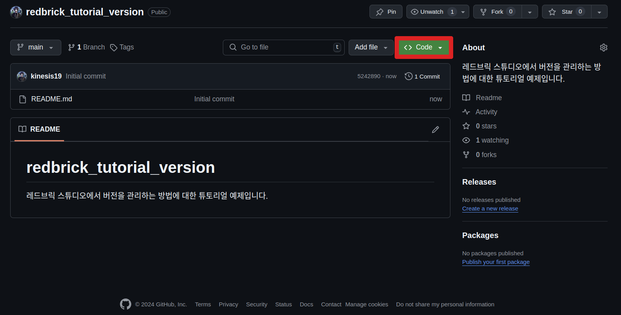
Task: Open the main branch selector
Action: (36, 47)
